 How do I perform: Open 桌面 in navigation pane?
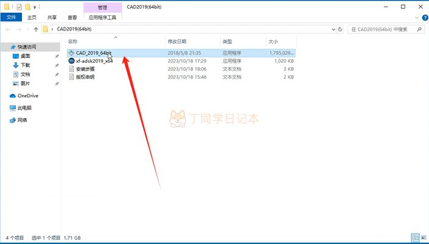pyautogui.click(x=25, y=56)
